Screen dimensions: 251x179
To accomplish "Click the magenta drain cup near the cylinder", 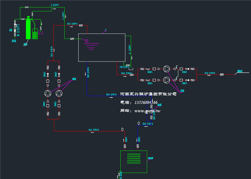I will coord(41,33).
